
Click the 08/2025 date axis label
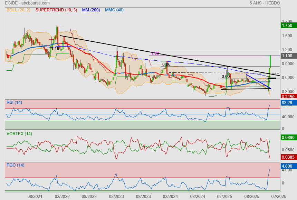click(251, 196)
